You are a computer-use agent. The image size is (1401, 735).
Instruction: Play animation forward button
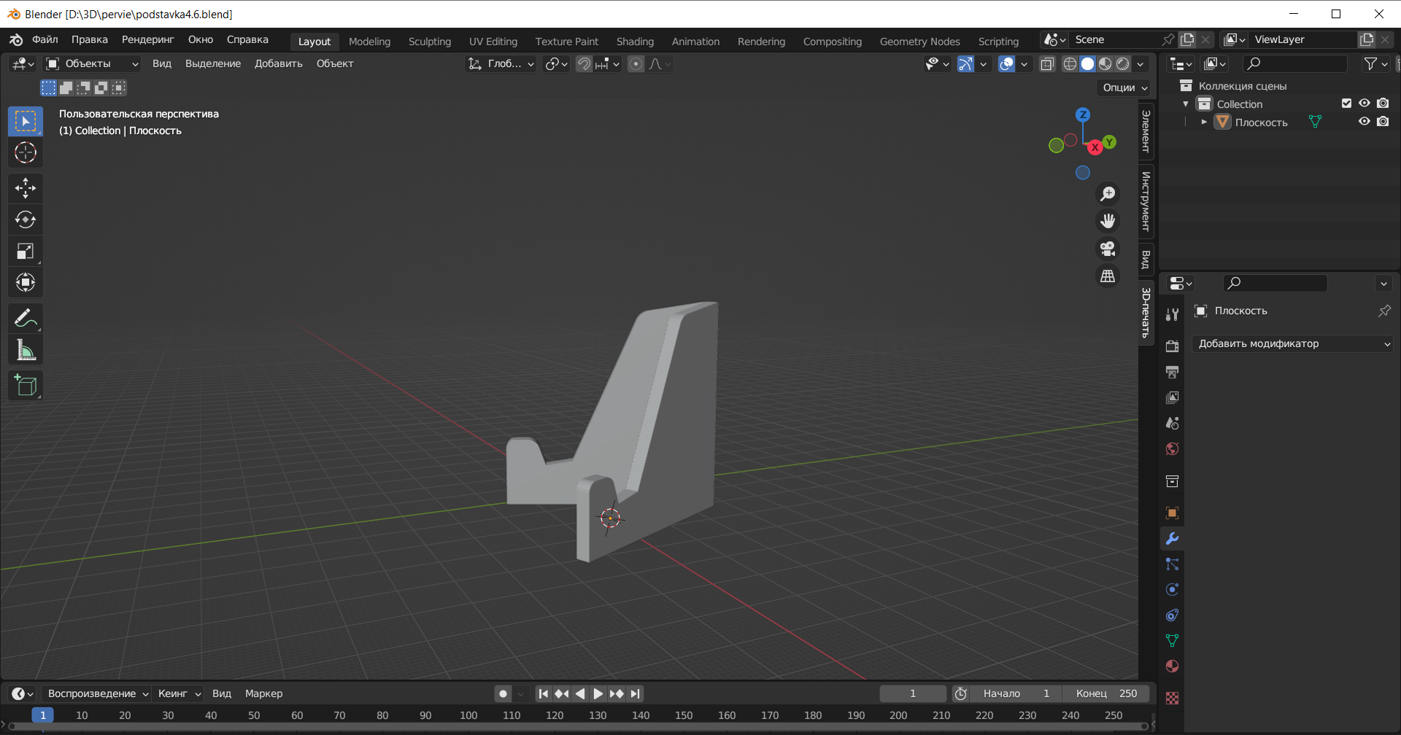pos(598,694)
